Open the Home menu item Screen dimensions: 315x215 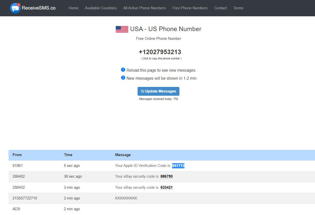tap(73, 8)
